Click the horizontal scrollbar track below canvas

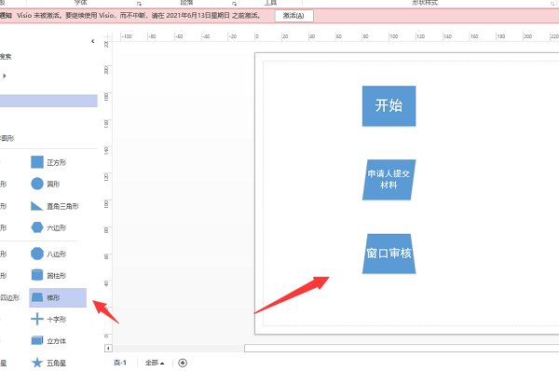point(402,349)
